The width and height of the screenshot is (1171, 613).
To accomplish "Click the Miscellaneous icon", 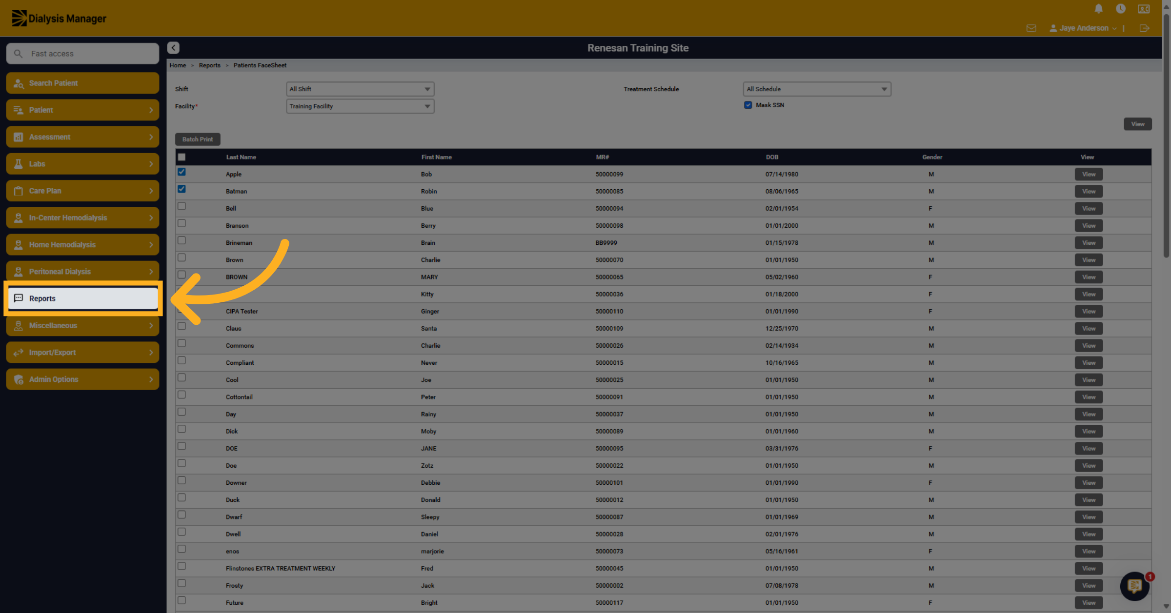I will [19, 325].
